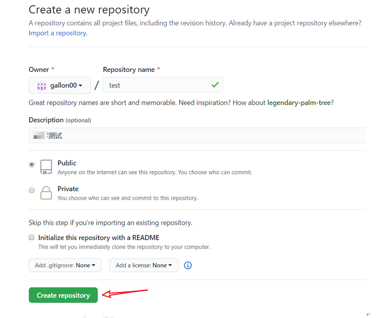Click the info icon next to license dropdown
391x318 pixels.
[x=188, y=266]
